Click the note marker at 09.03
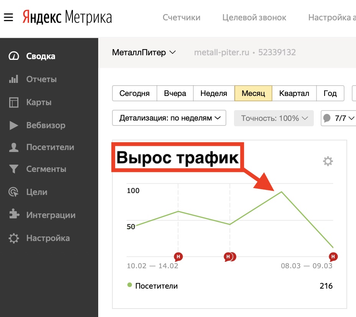 [x=333, y=257]
